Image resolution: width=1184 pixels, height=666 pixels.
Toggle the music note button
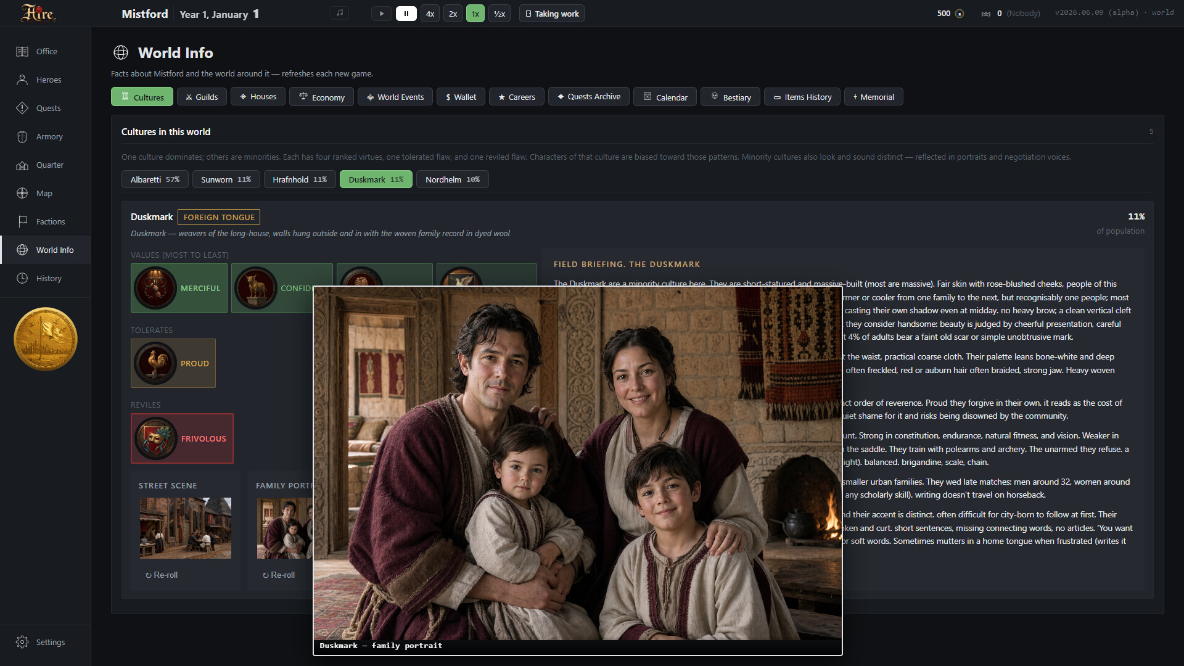coord(340,13)
